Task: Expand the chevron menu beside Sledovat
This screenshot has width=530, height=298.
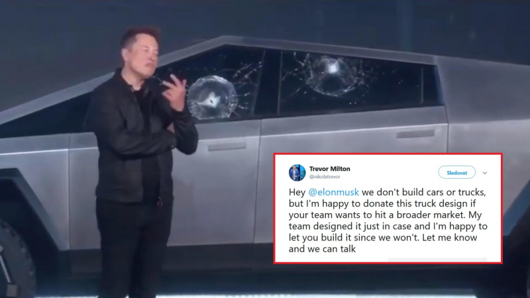Action: coord(485,173)
